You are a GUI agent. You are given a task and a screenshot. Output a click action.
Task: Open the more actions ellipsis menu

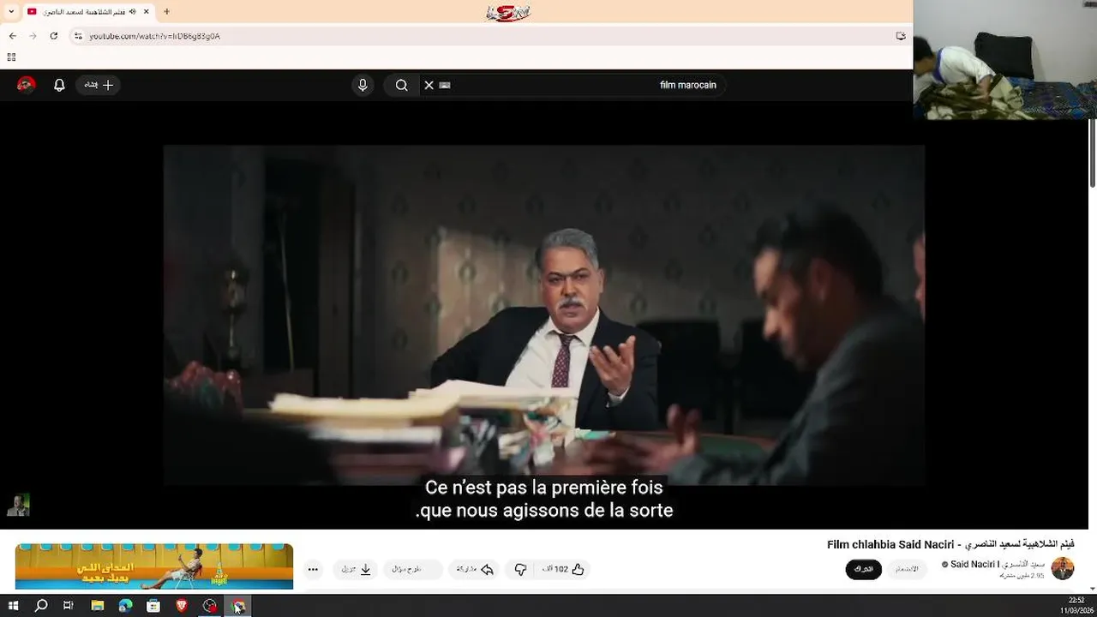(313, 569)
